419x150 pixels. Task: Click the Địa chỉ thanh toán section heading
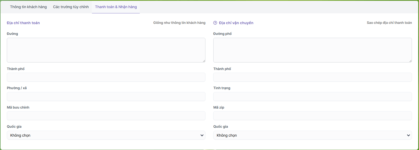coord(23,23)
